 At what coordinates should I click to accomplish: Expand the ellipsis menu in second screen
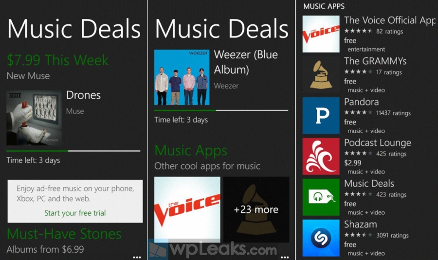click(x=285, y=257)
